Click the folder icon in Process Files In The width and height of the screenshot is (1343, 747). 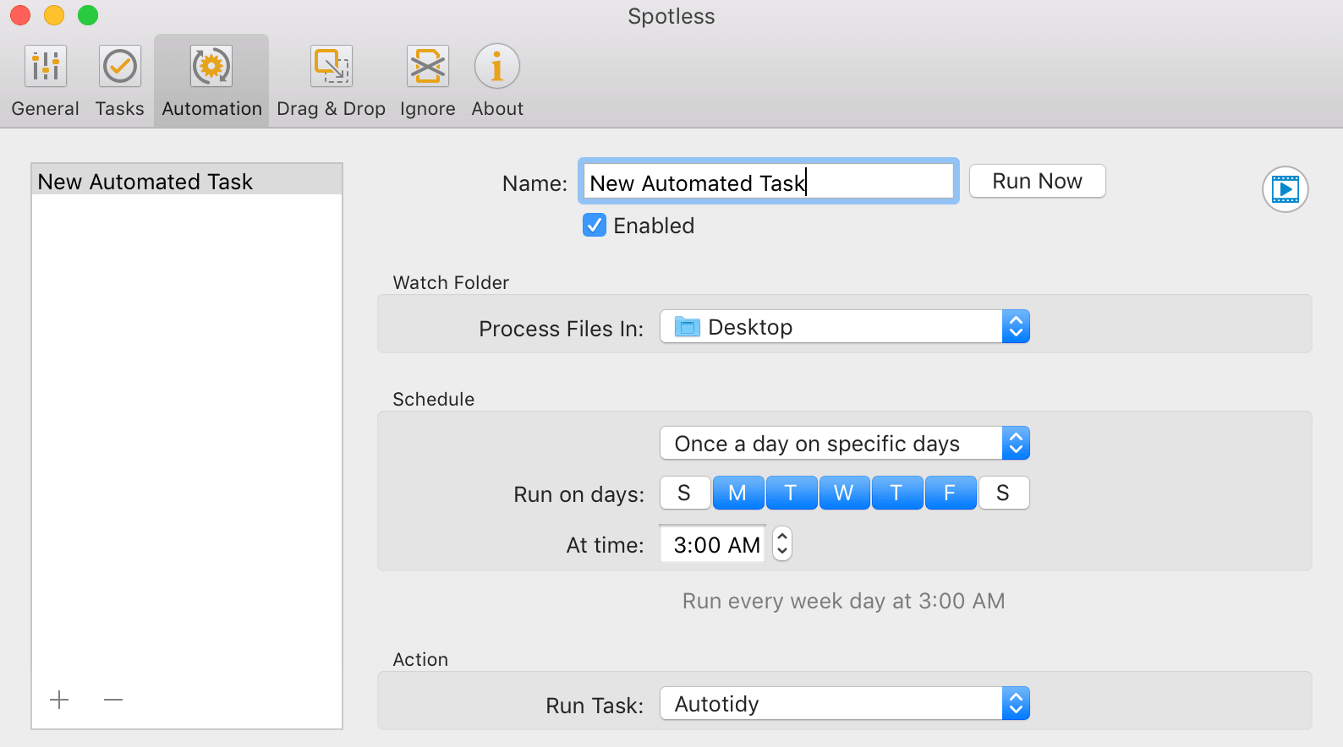[687, 327]
